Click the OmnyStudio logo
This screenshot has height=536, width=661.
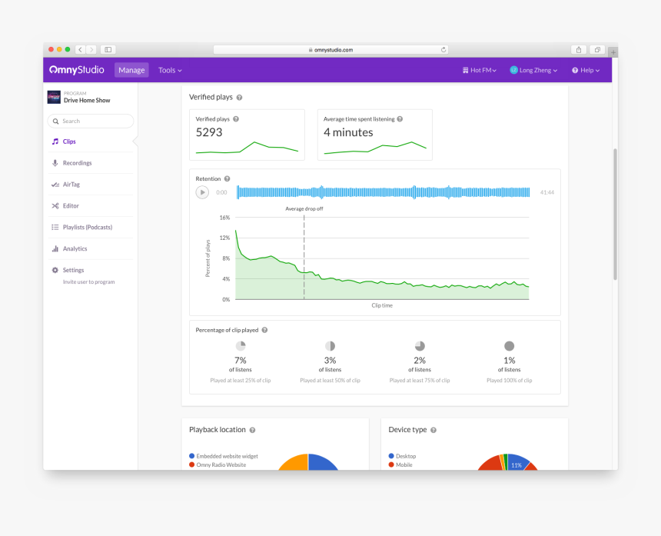[77, 70]
